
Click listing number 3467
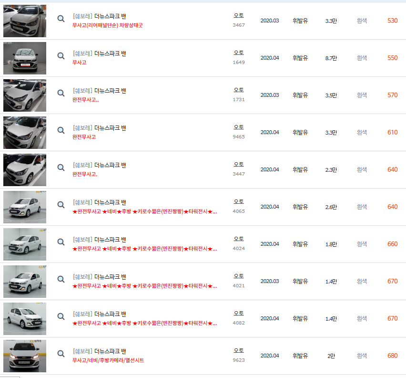239,25
